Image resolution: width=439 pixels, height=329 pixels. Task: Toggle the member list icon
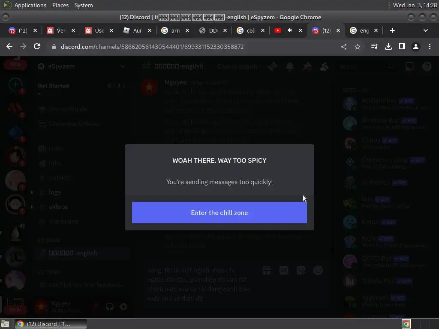(324, 66)
